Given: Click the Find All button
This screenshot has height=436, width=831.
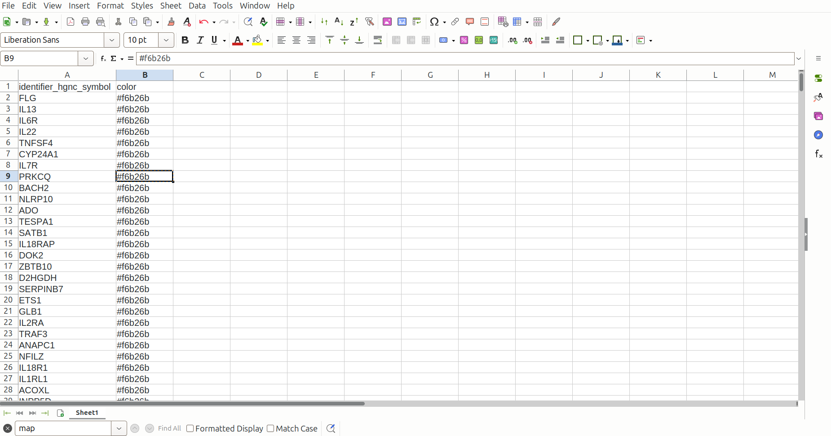Looking at the screenshot, I should click(x=169, y=428).
